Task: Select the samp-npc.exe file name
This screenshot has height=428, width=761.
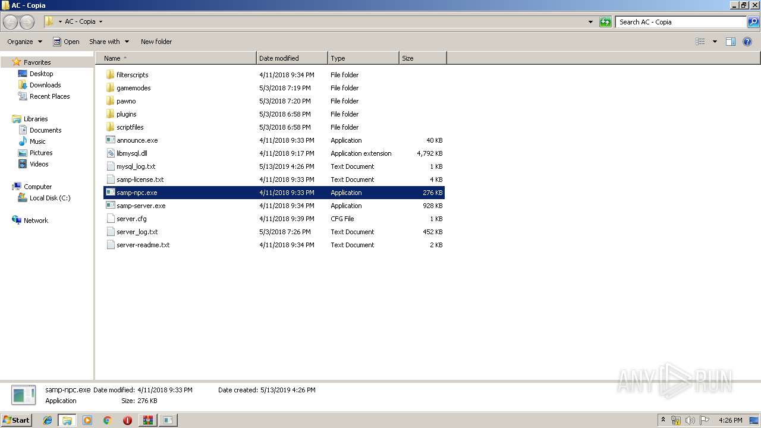Action: pos(137,193)
